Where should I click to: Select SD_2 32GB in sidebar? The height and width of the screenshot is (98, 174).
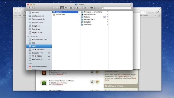coord(37,56)
